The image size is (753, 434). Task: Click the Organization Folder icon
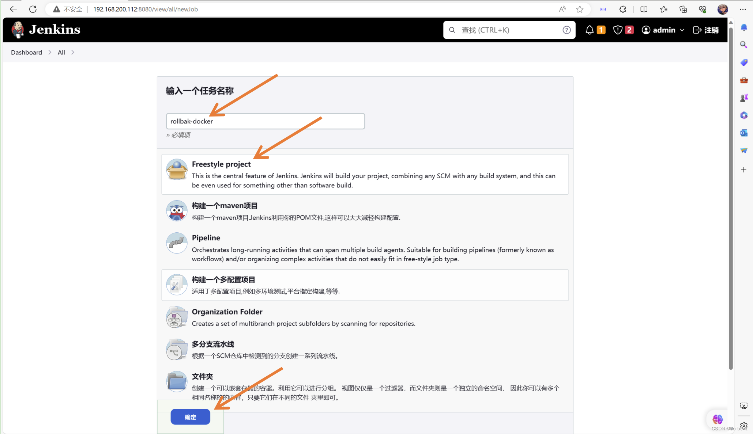(177, 317)
